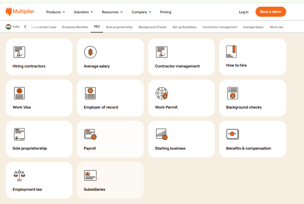The width and height of the screenshot is (304, 204).
Task: Click the Contractor management document icon
Action: coord(162,52)
